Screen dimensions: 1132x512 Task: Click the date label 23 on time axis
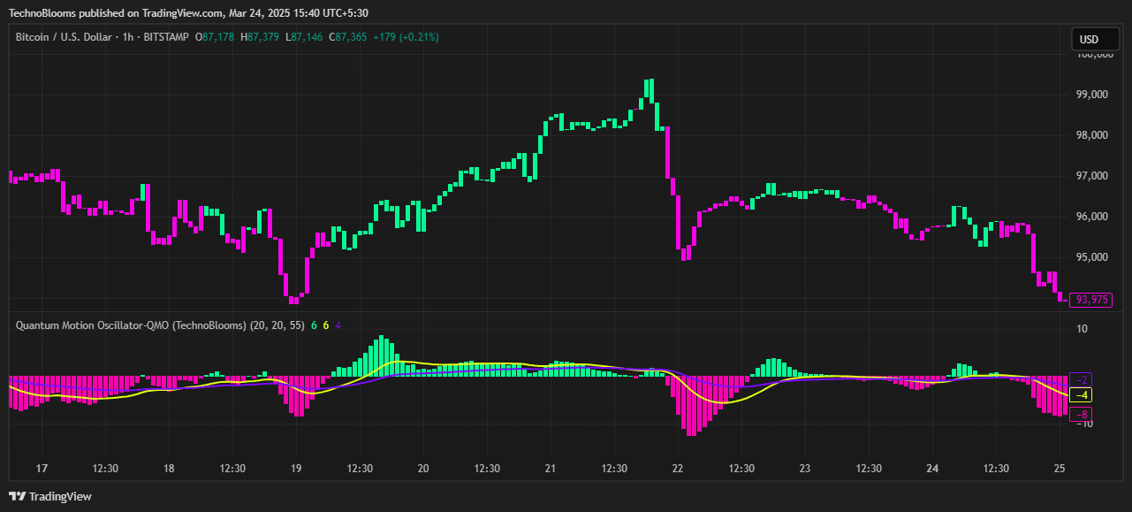(805, 469)
